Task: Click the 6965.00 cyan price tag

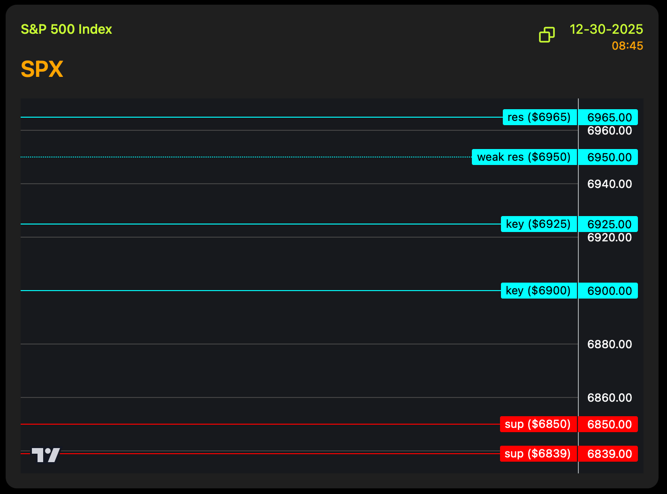Action: click(609, 117)
